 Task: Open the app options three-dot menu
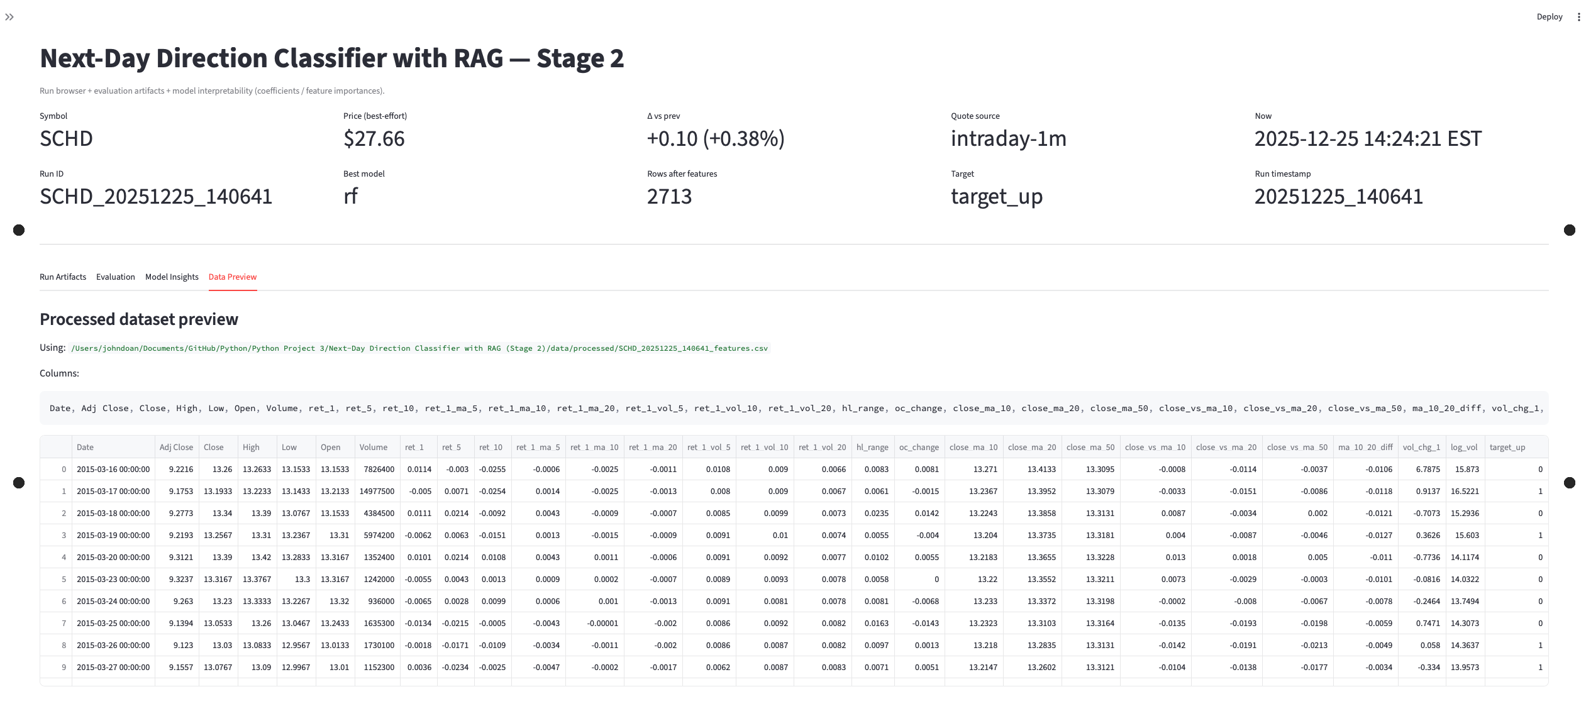point(1578,17)
